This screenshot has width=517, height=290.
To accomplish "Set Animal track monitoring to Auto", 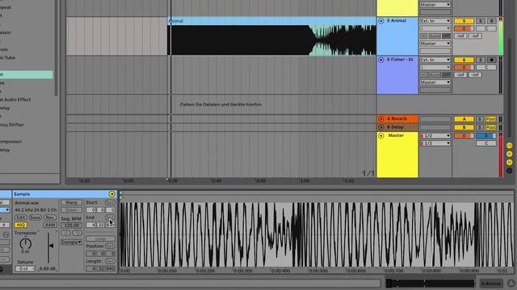I will 435,35.
